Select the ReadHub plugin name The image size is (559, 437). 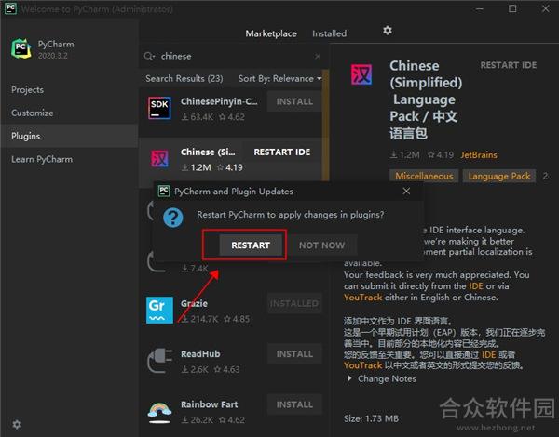200,354
